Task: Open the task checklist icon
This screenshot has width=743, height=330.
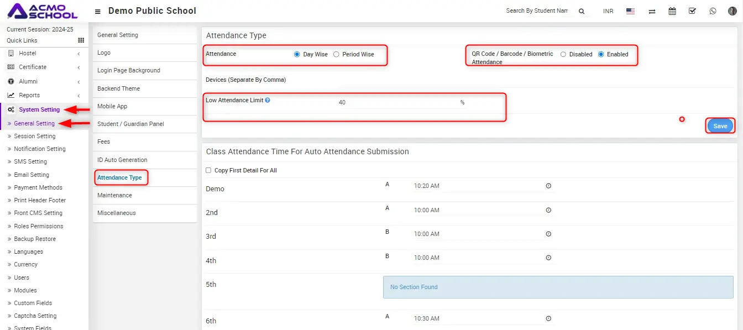Action: click(x=692, y=11)
